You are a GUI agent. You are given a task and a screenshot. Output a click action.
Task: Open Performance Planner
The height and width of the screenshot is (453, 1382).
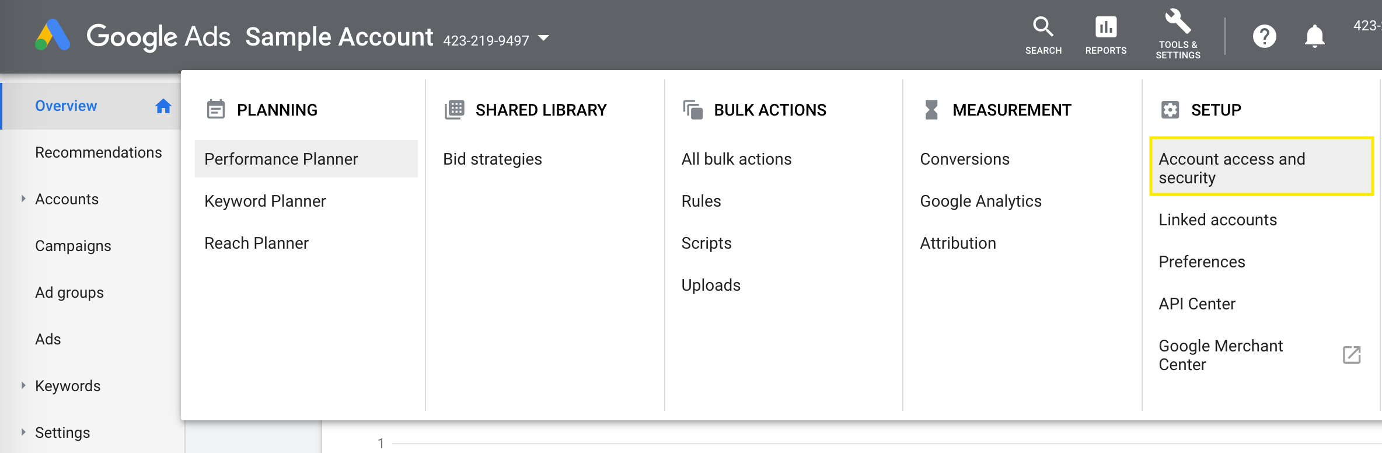pyautogui.click(x=306, y=159)
